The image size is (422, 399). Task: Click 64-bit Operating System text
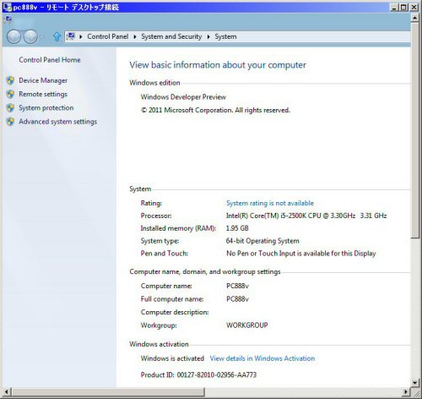[x=262, y=241]
